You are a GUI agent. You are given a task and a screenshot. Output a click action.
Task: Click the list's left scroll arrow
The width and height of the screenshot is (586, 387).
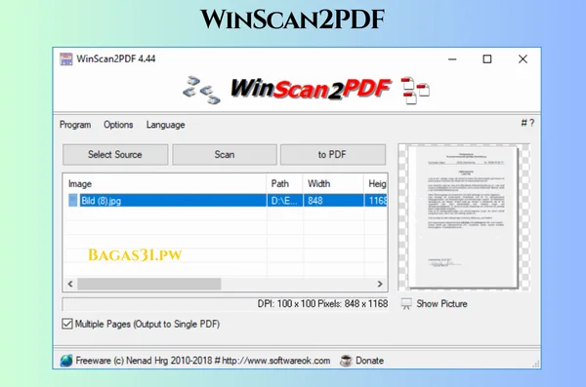coord(70,284)
